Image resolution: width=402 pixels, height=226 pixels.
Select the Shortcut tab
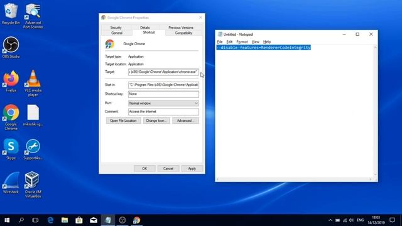pyautogui.click(x=149, y=33)
